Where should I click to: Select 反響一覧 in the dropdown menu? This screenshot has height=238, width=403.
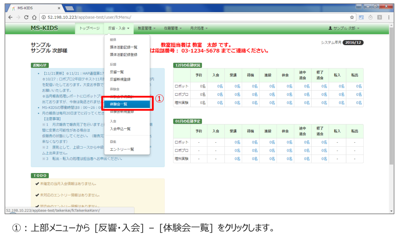coord(117,72)
